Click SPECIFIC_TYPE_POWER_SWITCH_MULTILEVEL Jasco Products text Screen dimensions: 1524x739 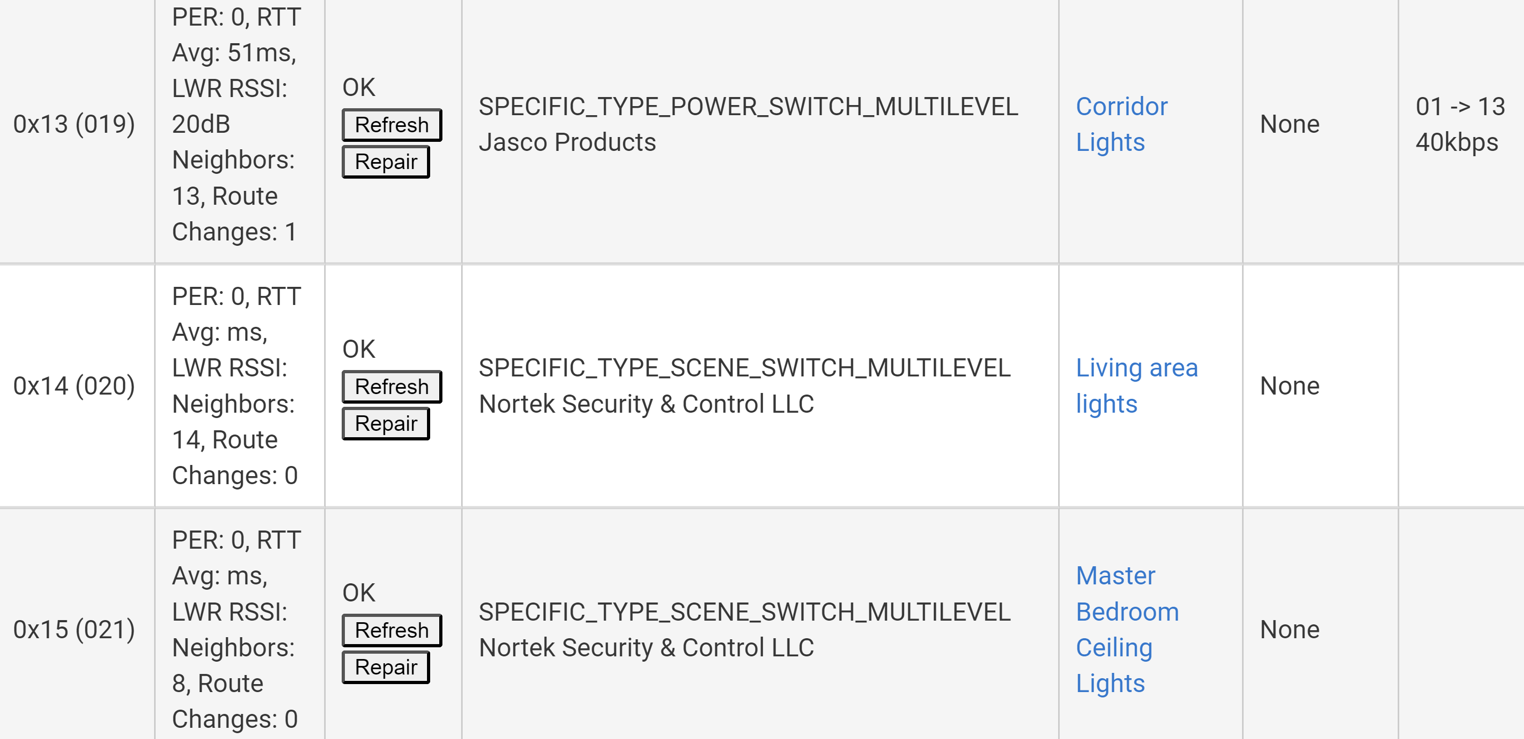(748, 124)
